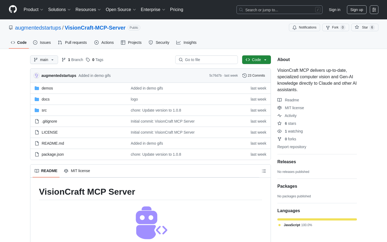Switch to the Pull requests tab
Screen dimensions: 387x242
point(72,42)
